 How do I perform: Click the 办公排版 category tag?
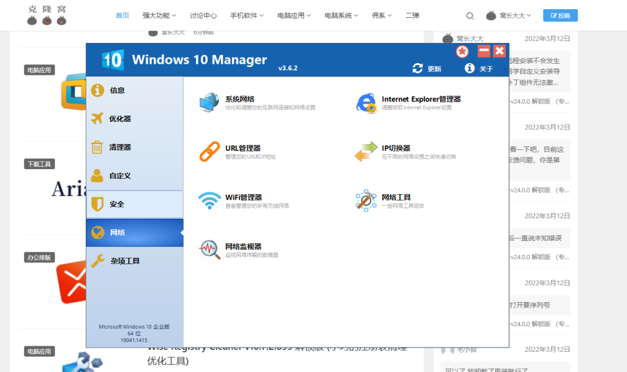click(x=39, y=257)
